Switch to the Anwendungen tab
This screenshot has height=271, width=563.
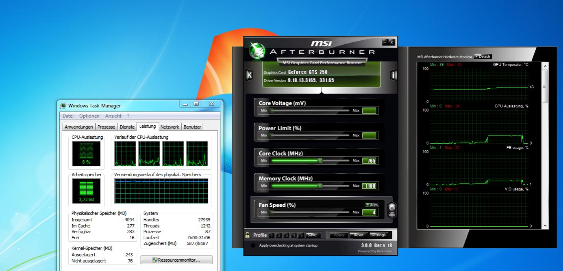coord(79,127)
